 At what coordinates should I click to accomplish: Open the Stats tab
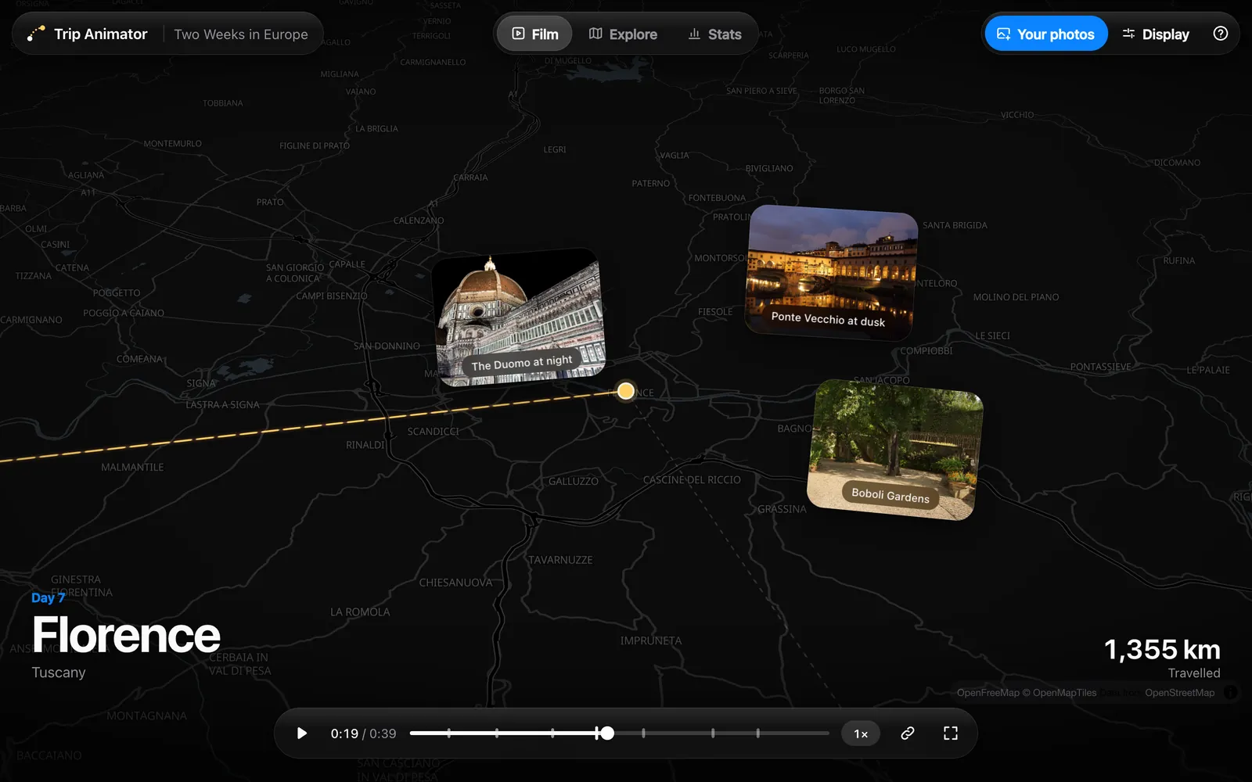coord(714,34)
